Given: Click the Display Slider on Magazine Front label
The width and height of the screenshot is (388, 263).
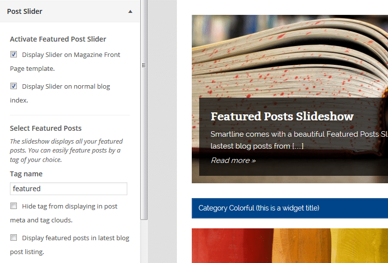Looking at the screenshot, I should click(71, 54).
